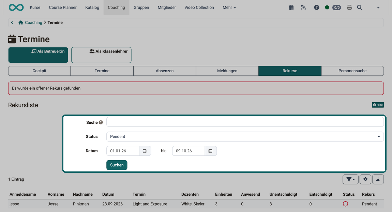
Task: Switch to the Personensuche tab
Action: click(x=352, y=71)
